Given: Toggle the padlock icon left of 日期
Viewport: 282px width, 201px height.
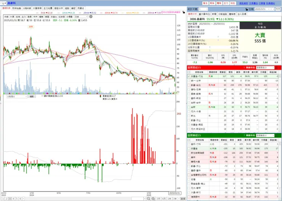Looking at the screenshot, I should (x=247, y=9).
